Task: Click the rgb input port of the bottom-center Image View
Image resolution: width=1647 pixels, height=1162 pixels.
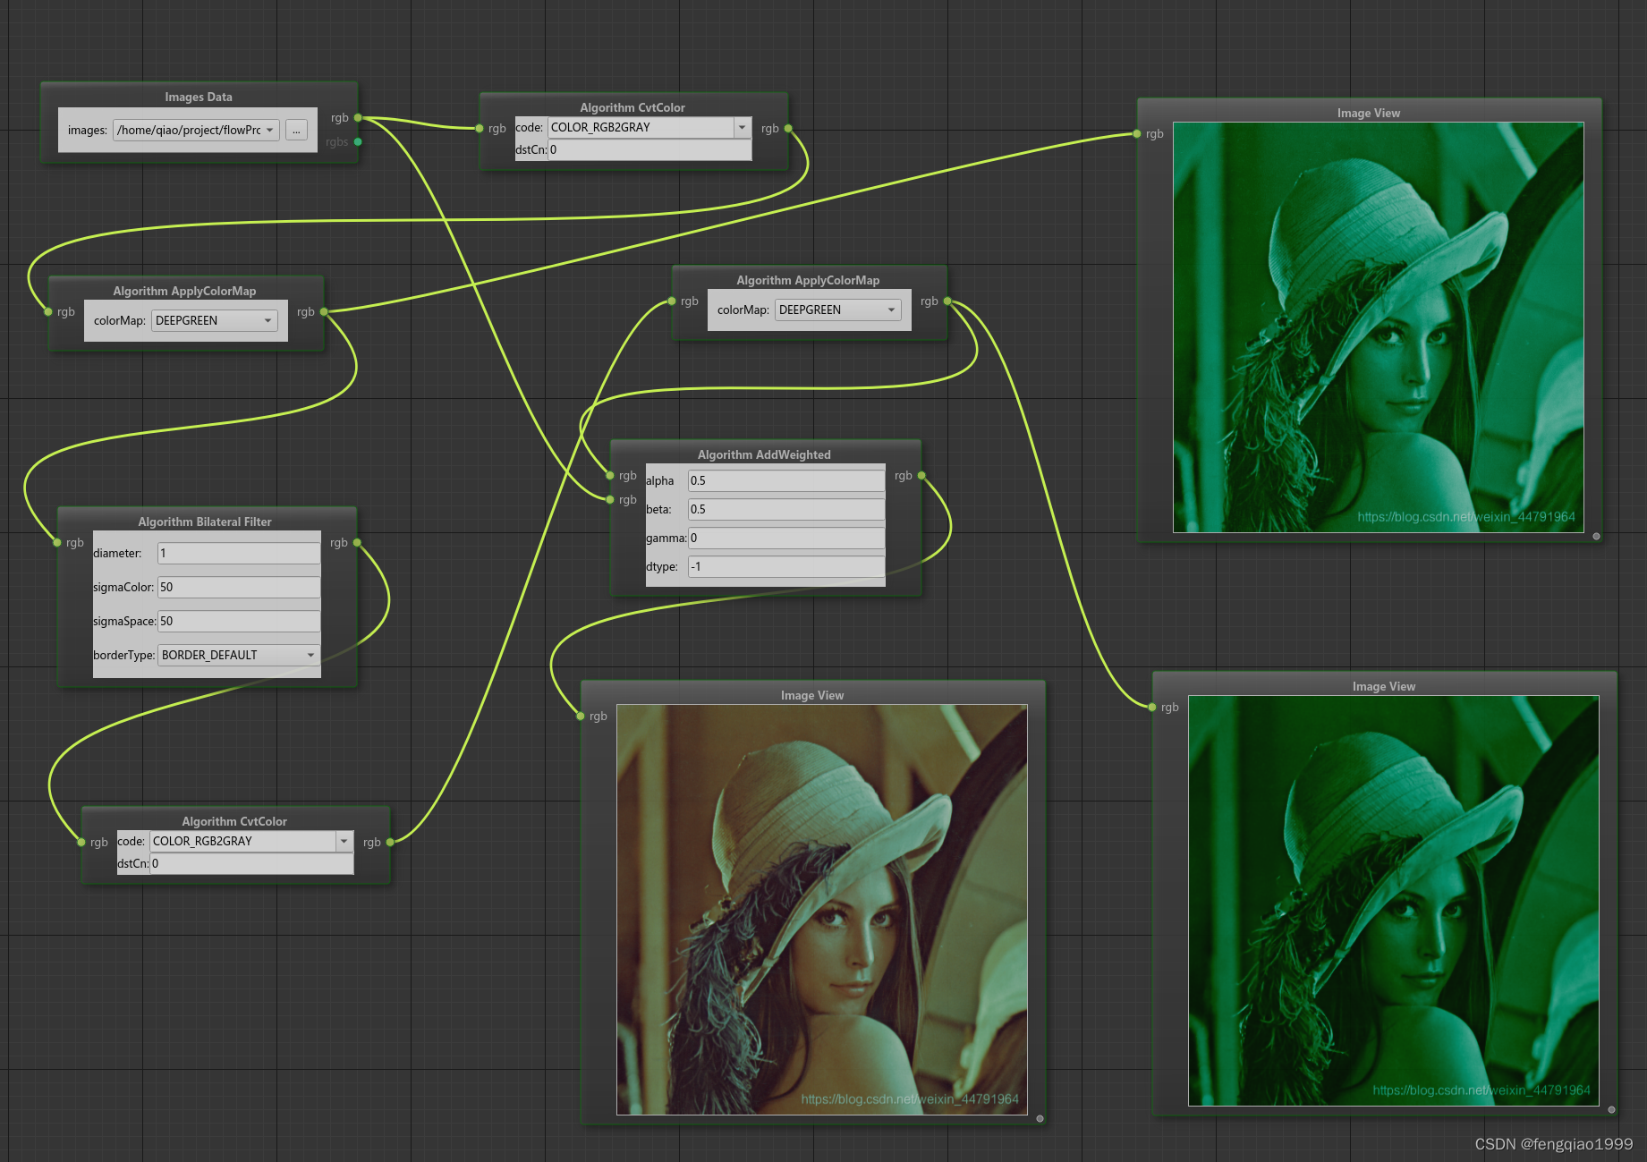Action: [581, 716]
